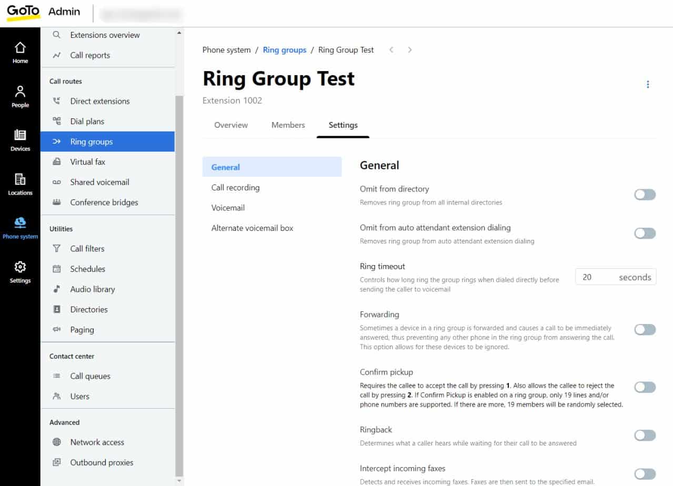This screenshot has height=486, width=673.
Task: Open the Overview tab
Action: pos(230,125)
